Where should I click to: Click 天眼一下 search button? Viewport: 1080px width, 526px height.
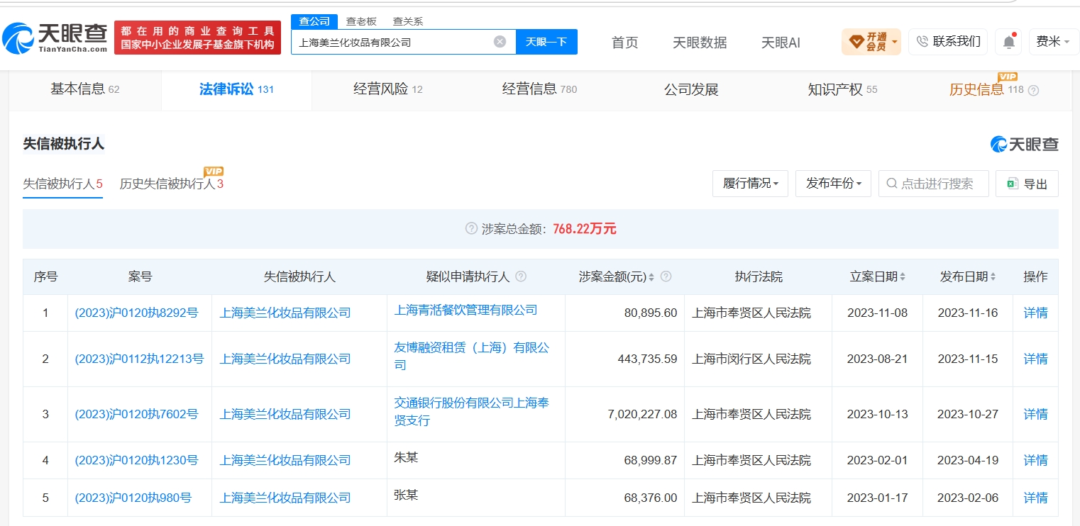point(546,42)
